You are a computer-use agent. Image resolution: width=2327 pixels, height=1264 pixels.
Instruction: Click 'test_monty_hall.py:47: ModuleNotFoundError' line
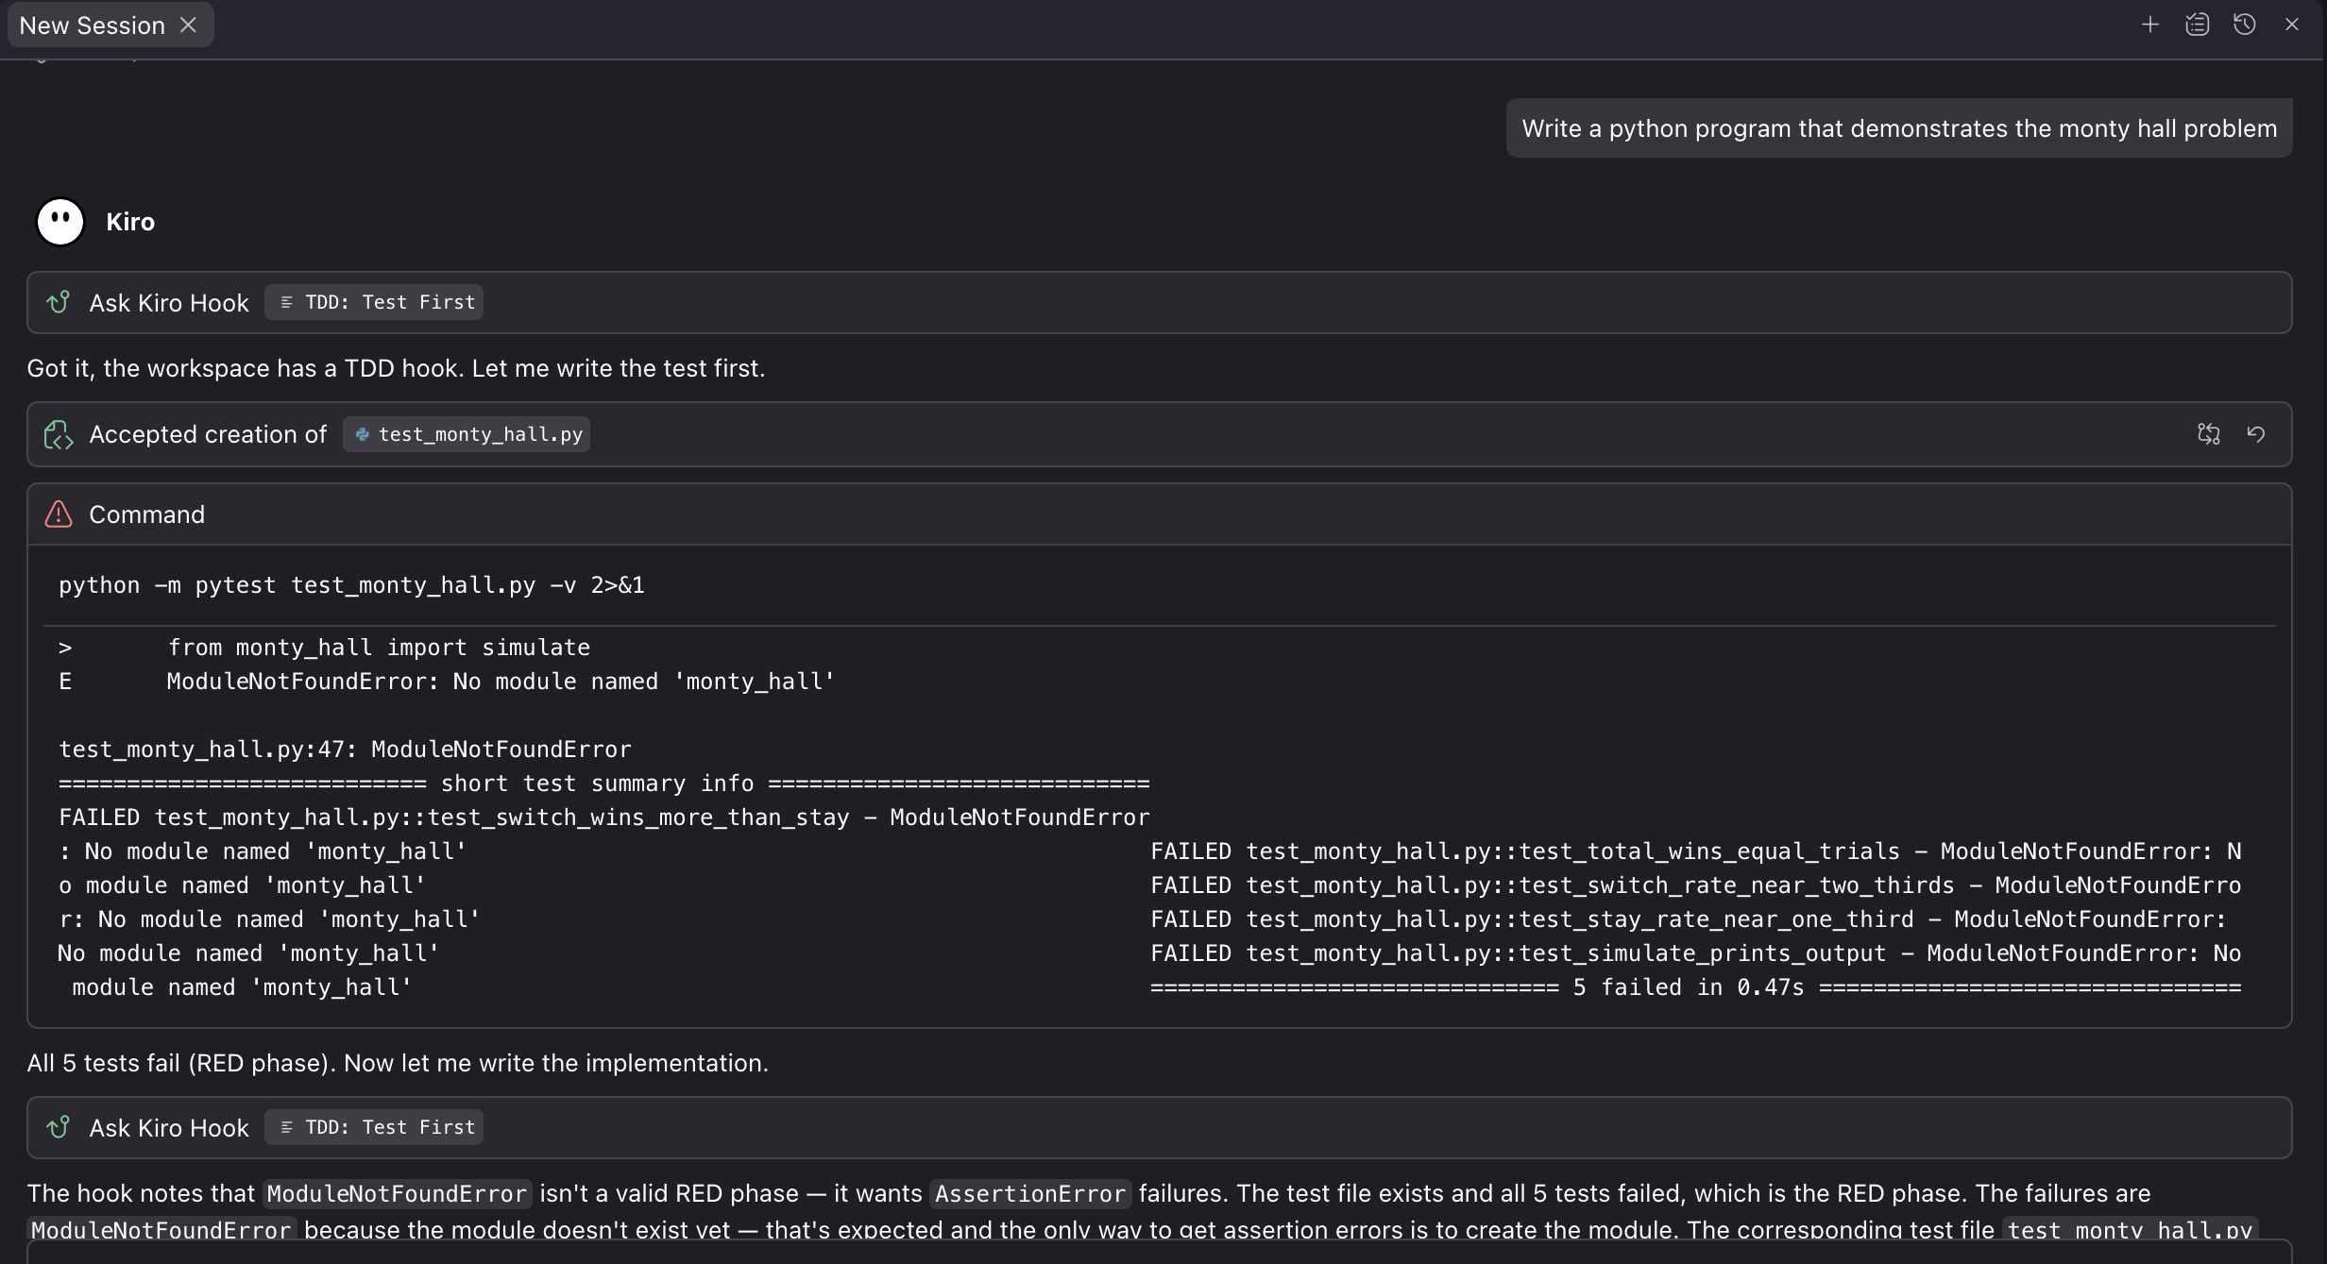tap(345, 750)
